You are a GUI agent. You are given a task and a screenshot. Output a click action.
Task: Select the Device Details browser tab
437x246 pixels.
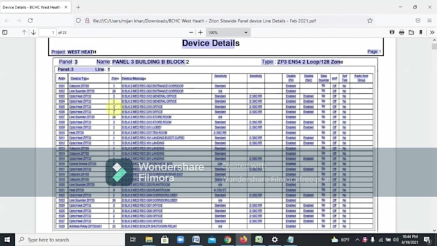[x=35, y=7]
